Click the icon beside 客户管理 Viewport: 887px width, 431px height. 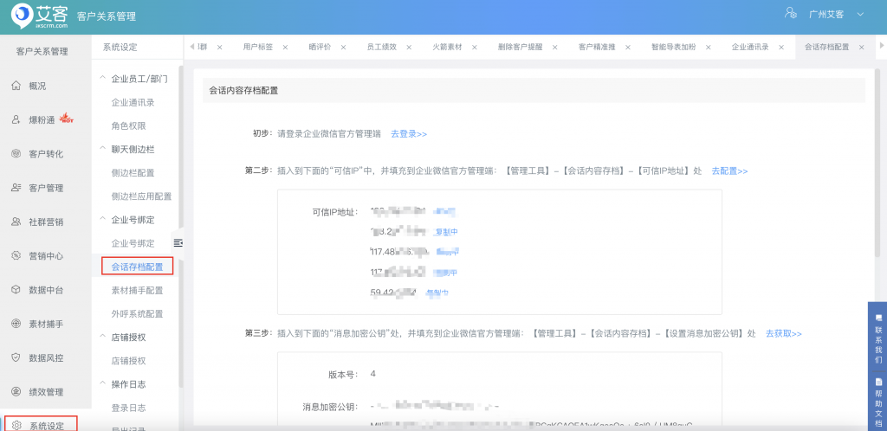click(16, 188)
